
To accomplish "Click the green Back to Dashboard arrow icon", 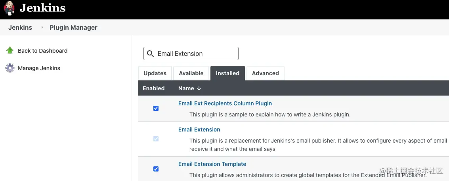I will [x=10, y=50].
